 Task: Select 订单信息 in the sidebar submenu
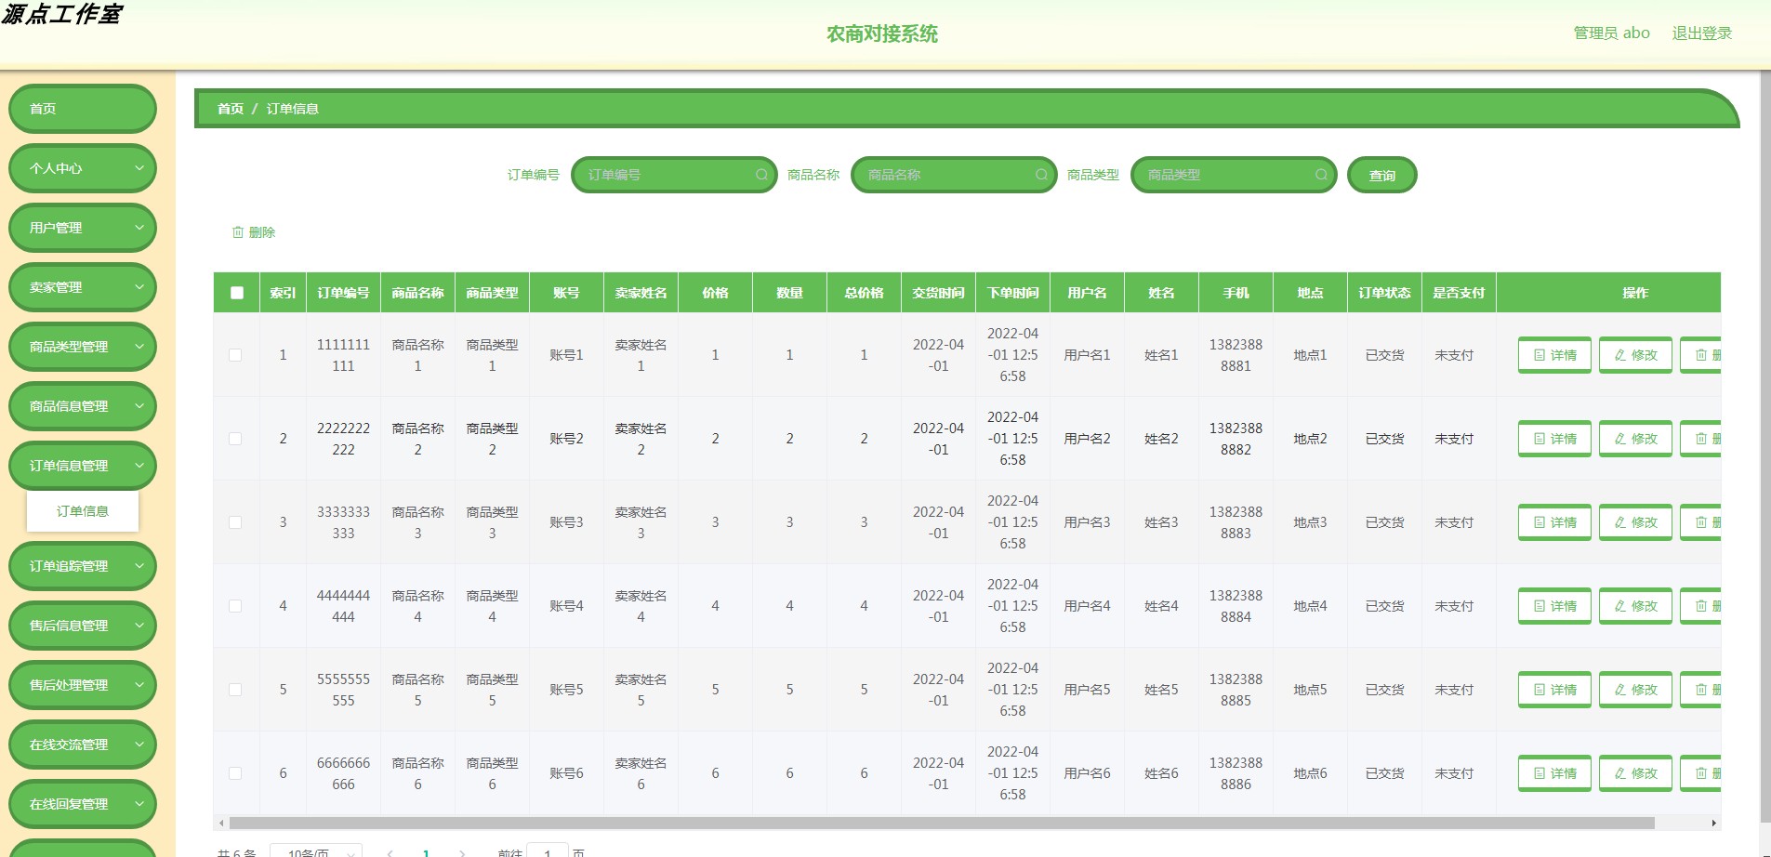(x=83, y=510)
